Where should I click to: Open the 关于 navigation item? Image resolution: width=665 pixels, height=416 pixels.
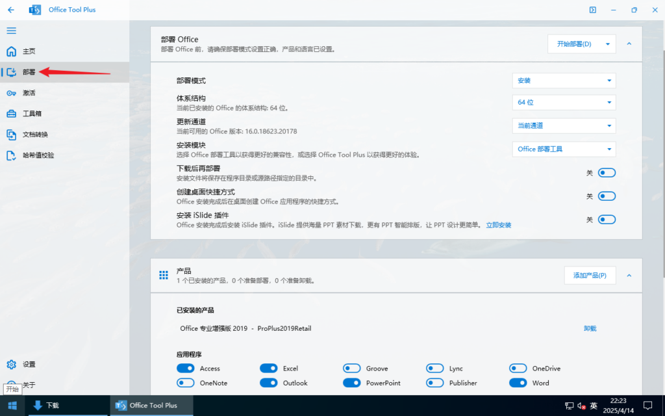pyautogui.click(x=64, y=385)
